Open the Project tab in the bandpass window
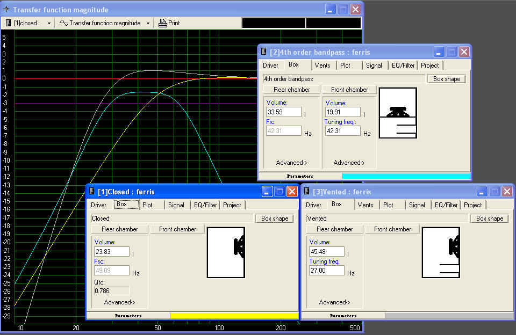The image size is (516, 335). pos(430,65)
